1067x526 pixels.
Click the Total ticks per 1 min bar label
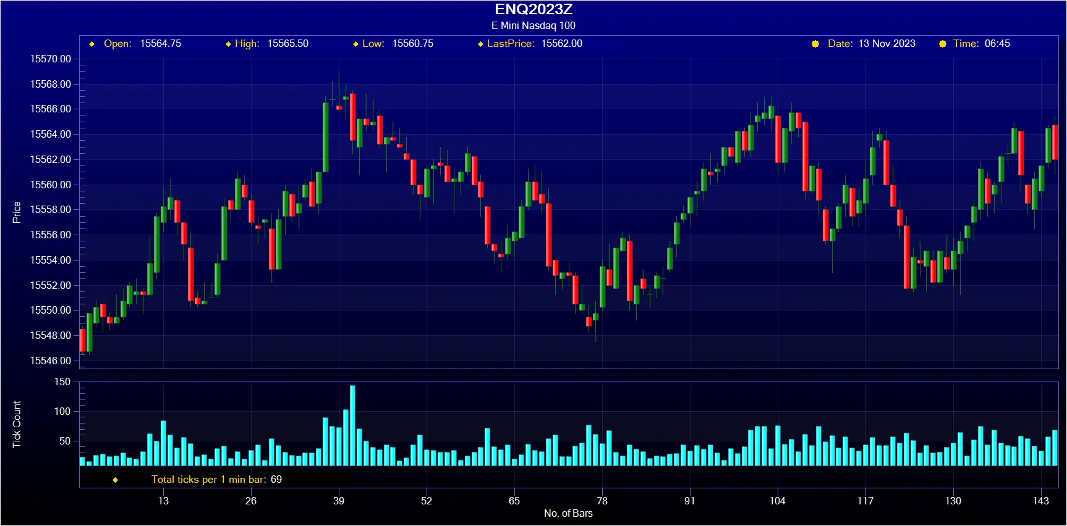coord(209,479)
